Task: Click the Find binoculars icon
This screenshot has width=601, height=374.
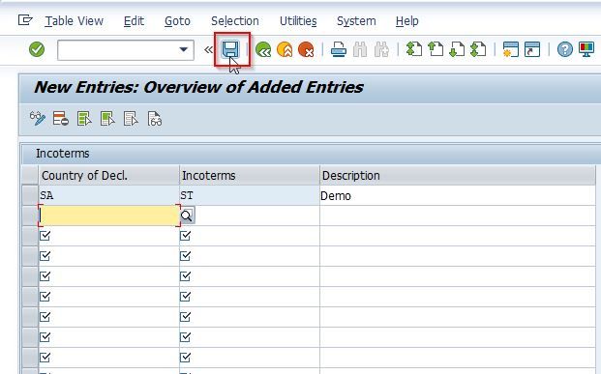Action: (x=360, y=49)
